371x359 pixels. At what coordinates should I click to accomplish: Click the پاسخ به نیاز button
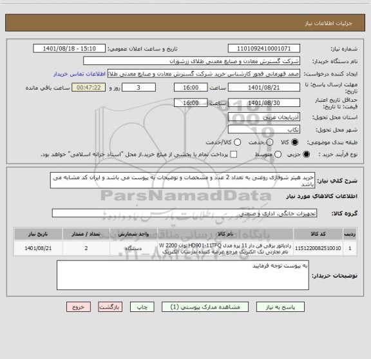280,307
